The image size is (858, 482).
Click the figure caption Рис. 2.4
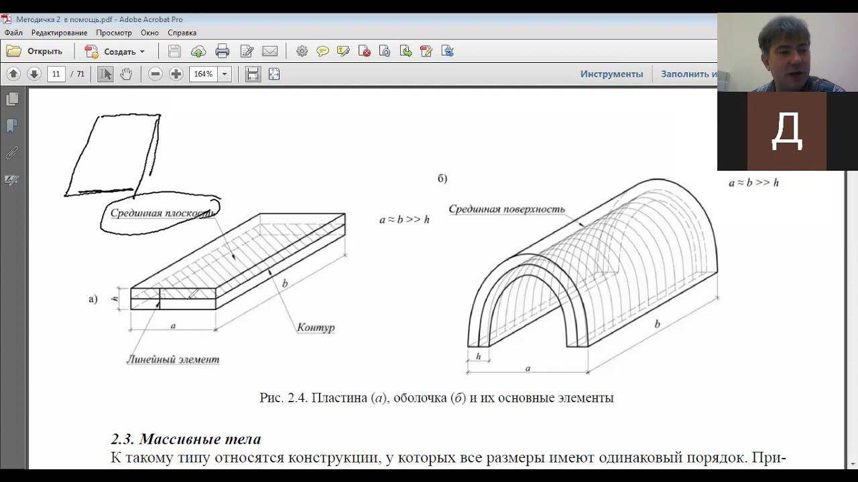pyautogui.click(x=436, y=398)
